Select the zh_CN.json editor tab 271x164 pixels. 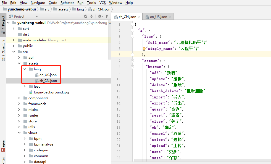click(x=127, y=17)
